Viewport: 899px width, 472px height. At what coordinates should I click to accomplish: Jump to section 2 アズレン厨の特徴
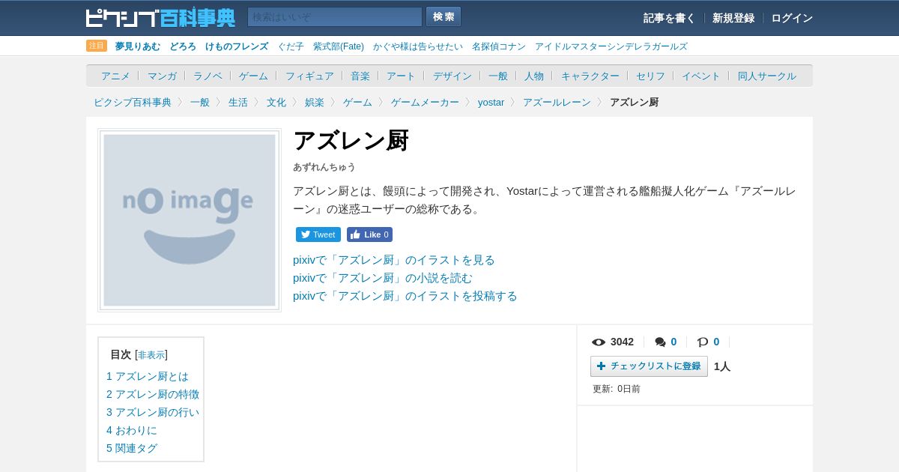click(153, 394)
